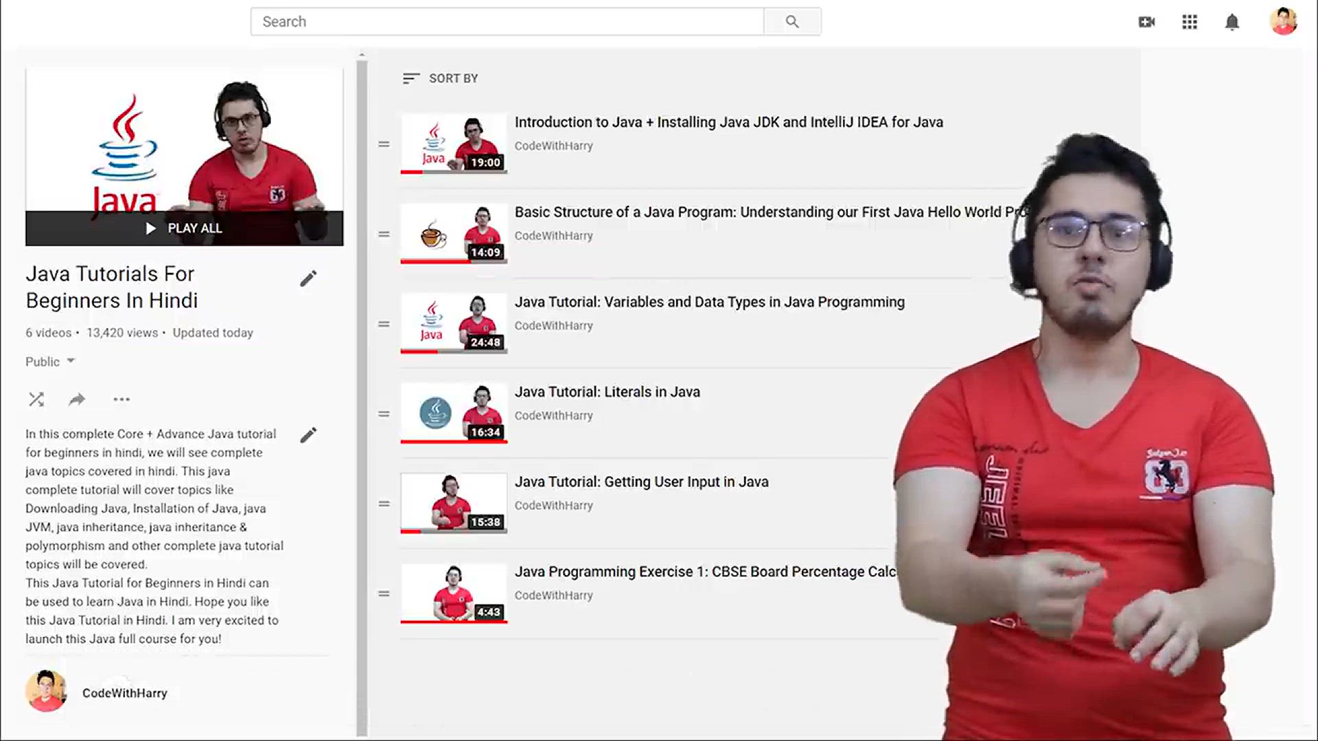Click playlist title Java Tutorials For Beginners

(x=112, y=287)
